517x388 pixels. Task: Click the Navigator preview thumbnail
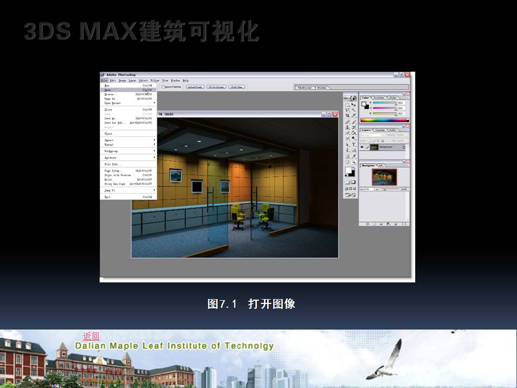tap(384, 177)
